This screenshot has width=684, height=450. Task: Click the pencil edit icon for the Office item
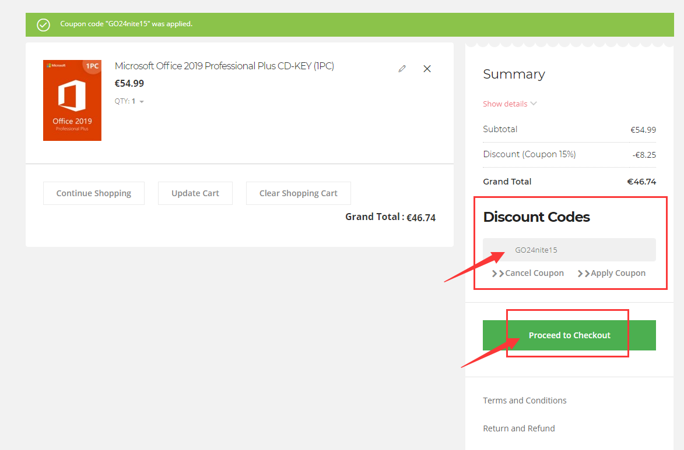pos(402,69)
